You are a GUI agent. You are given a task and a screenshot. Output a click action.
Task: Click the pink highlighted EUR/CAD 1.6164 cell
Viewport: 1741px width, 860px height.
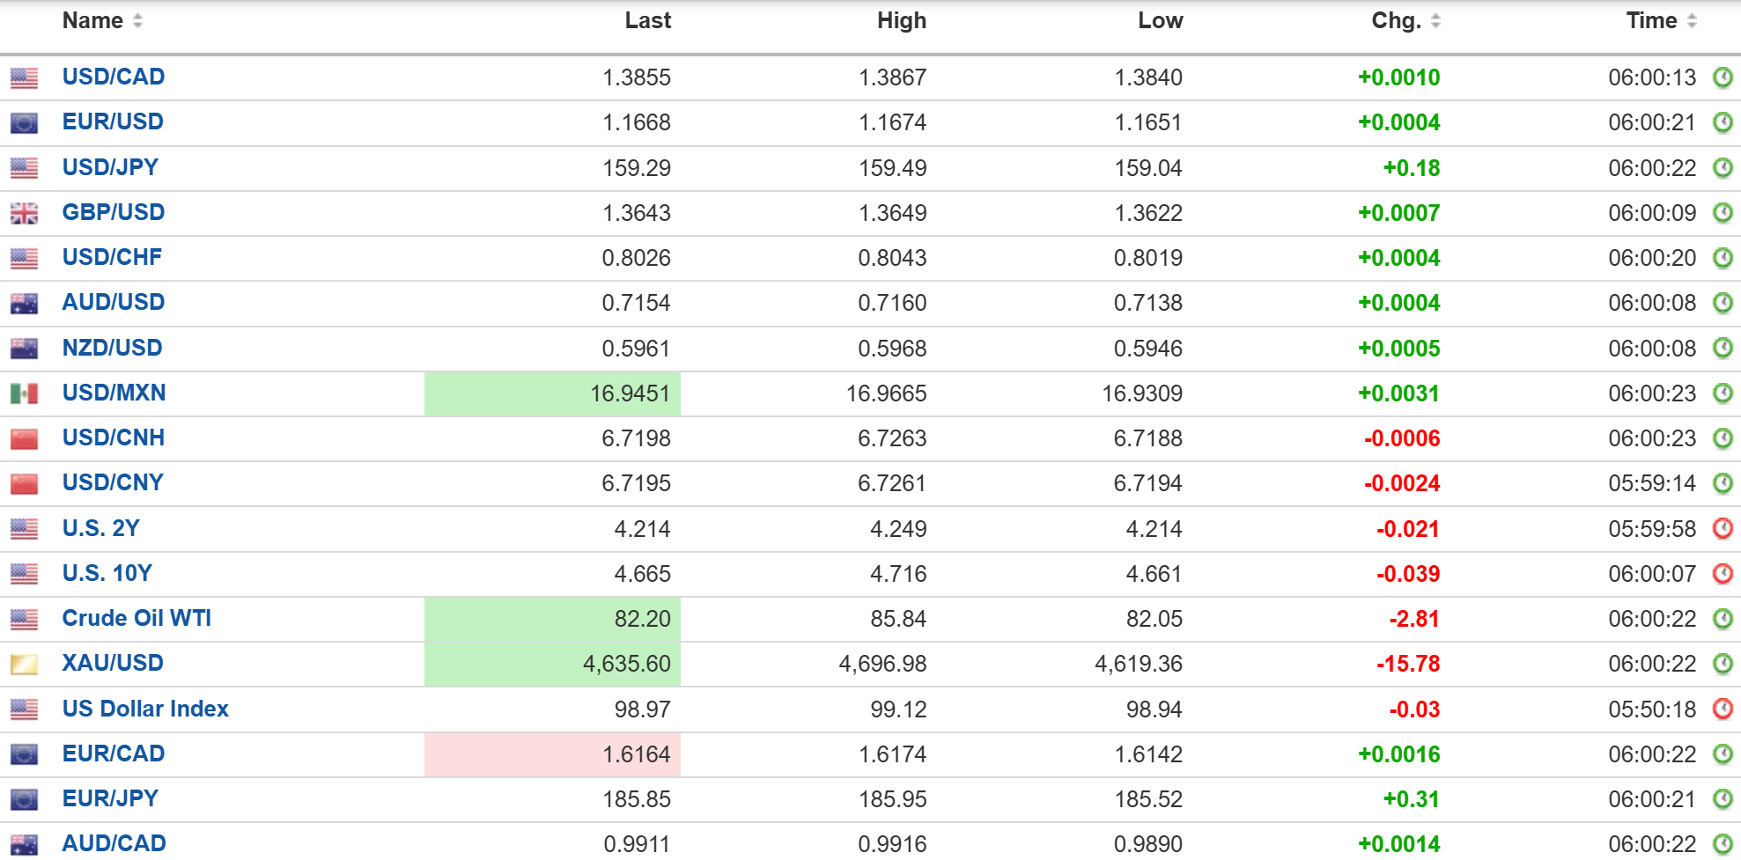click(552, 754)
